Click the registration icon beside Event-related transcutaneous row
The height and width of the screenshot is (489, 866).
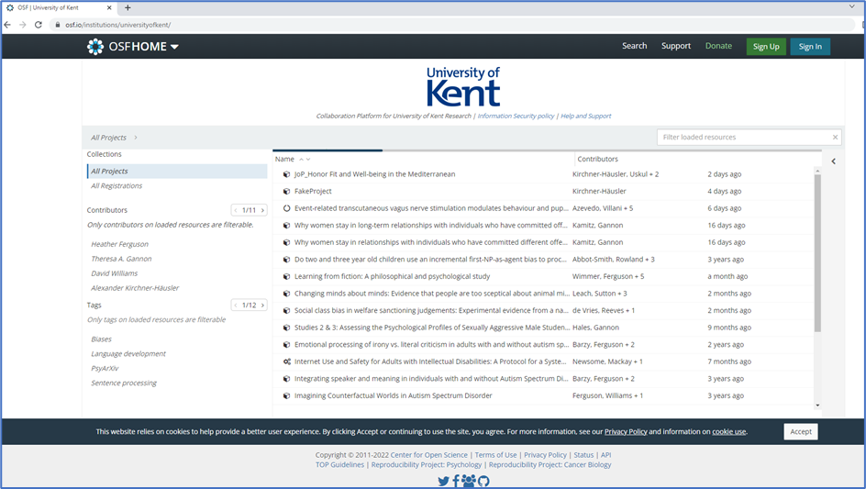click(287, 208)
